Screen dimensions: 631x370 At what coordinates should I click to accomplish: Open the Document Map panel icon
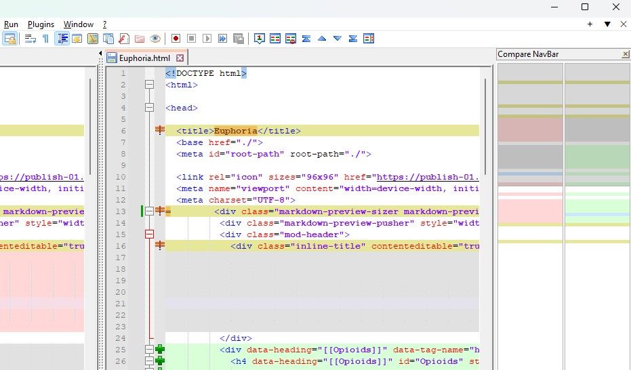[93, 39]
